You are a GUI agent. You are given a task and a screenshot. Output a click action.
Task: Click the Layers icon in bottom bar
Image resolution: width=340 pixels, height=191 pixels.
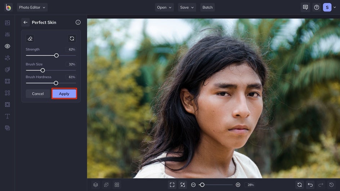pyautogui.click(x=95, y=185)
